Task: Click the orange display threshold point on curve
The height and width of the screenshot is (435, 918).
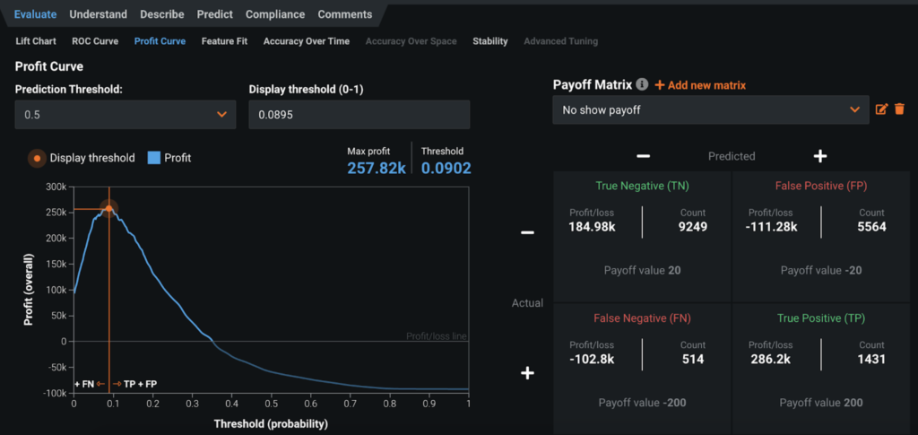Action: point(108,208)
